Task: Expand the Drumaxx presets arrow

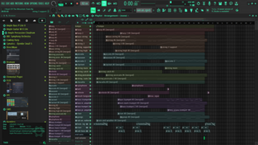Action: click(45, 62)
